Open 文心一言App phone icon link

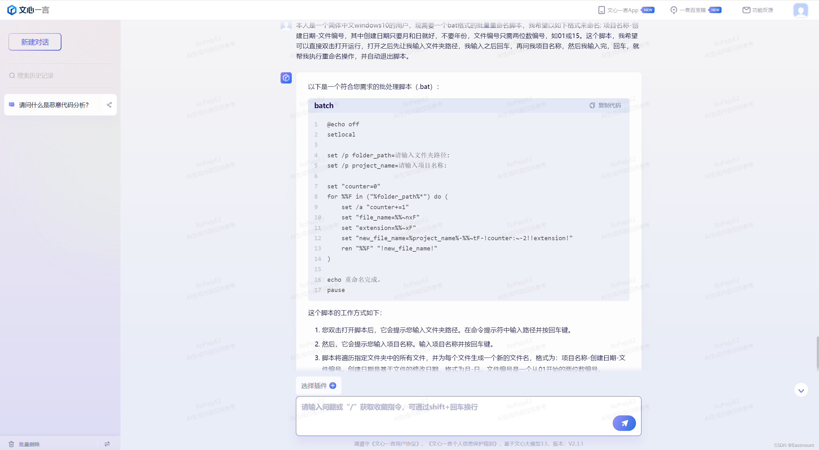tap(601, 10)
